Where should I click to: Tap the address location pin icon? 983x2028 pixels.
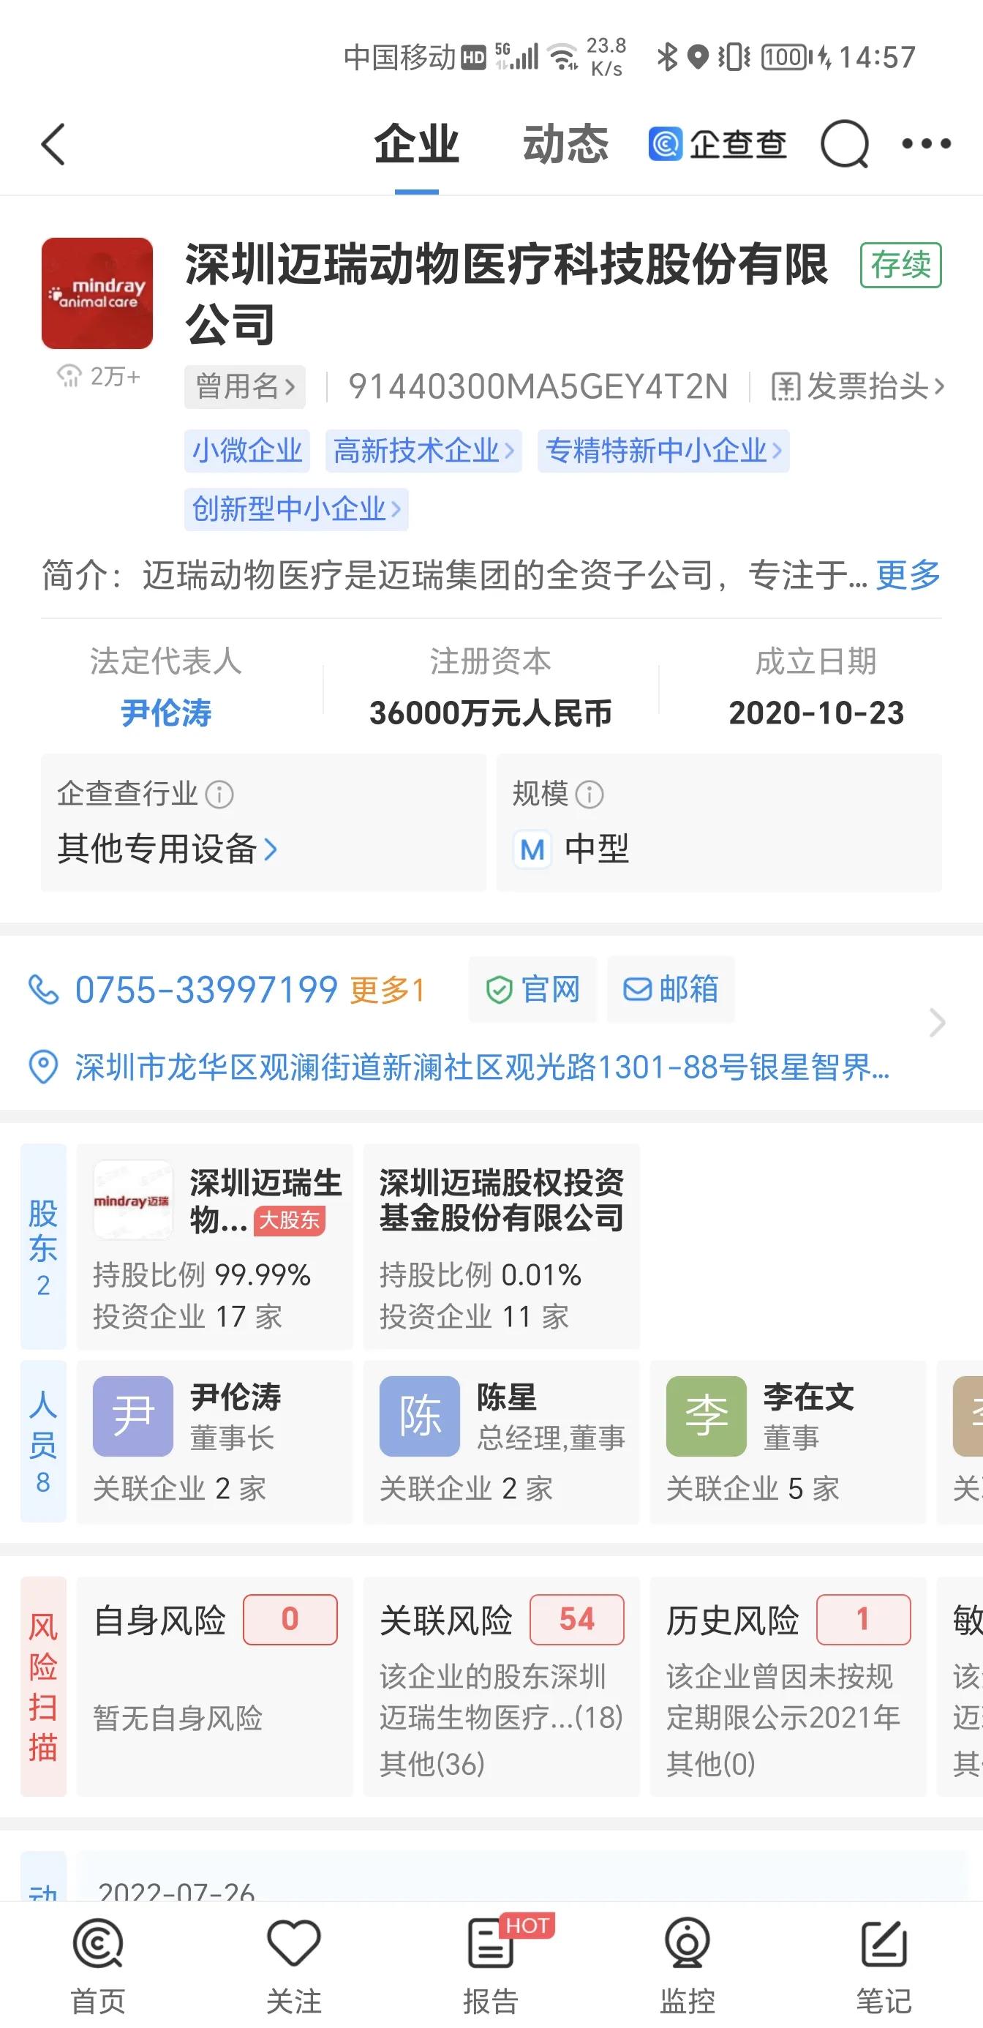tap(43, 1067)
